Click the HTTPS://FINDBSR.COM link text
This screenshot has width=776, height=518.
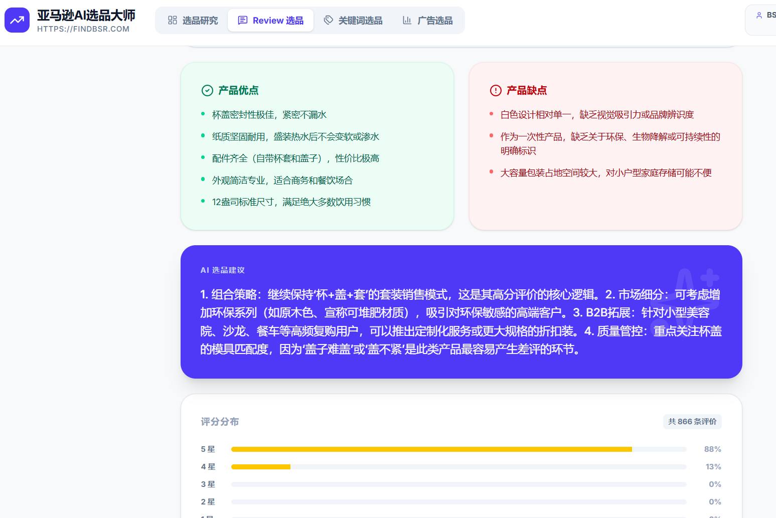pos(83,29)
